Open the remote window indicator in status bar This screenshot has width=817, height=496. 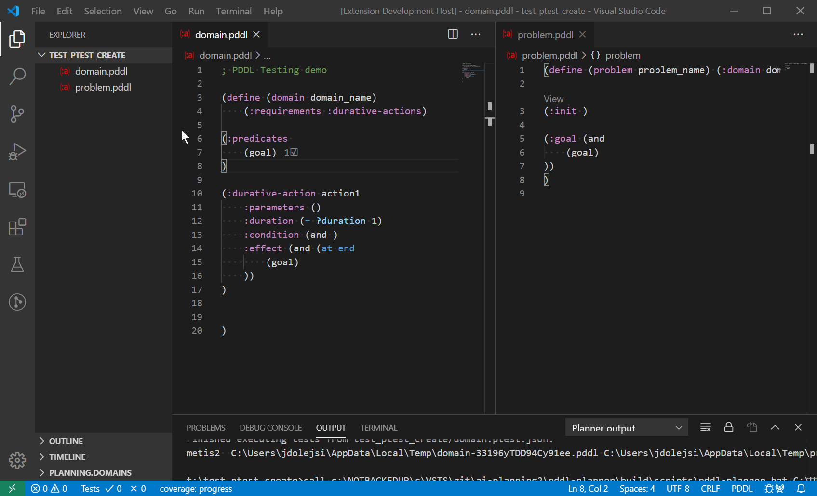pyautogui.click(x=12, y=488)
